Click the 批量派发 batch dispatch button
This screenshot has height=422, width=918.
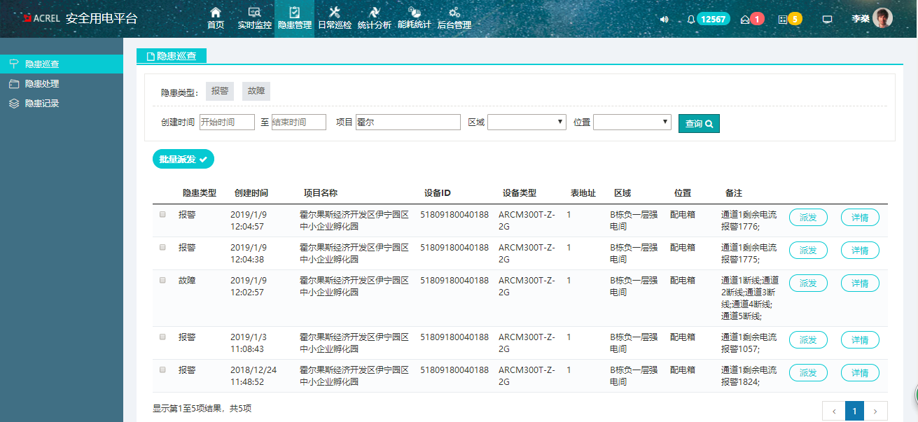[x=183, y=160]
